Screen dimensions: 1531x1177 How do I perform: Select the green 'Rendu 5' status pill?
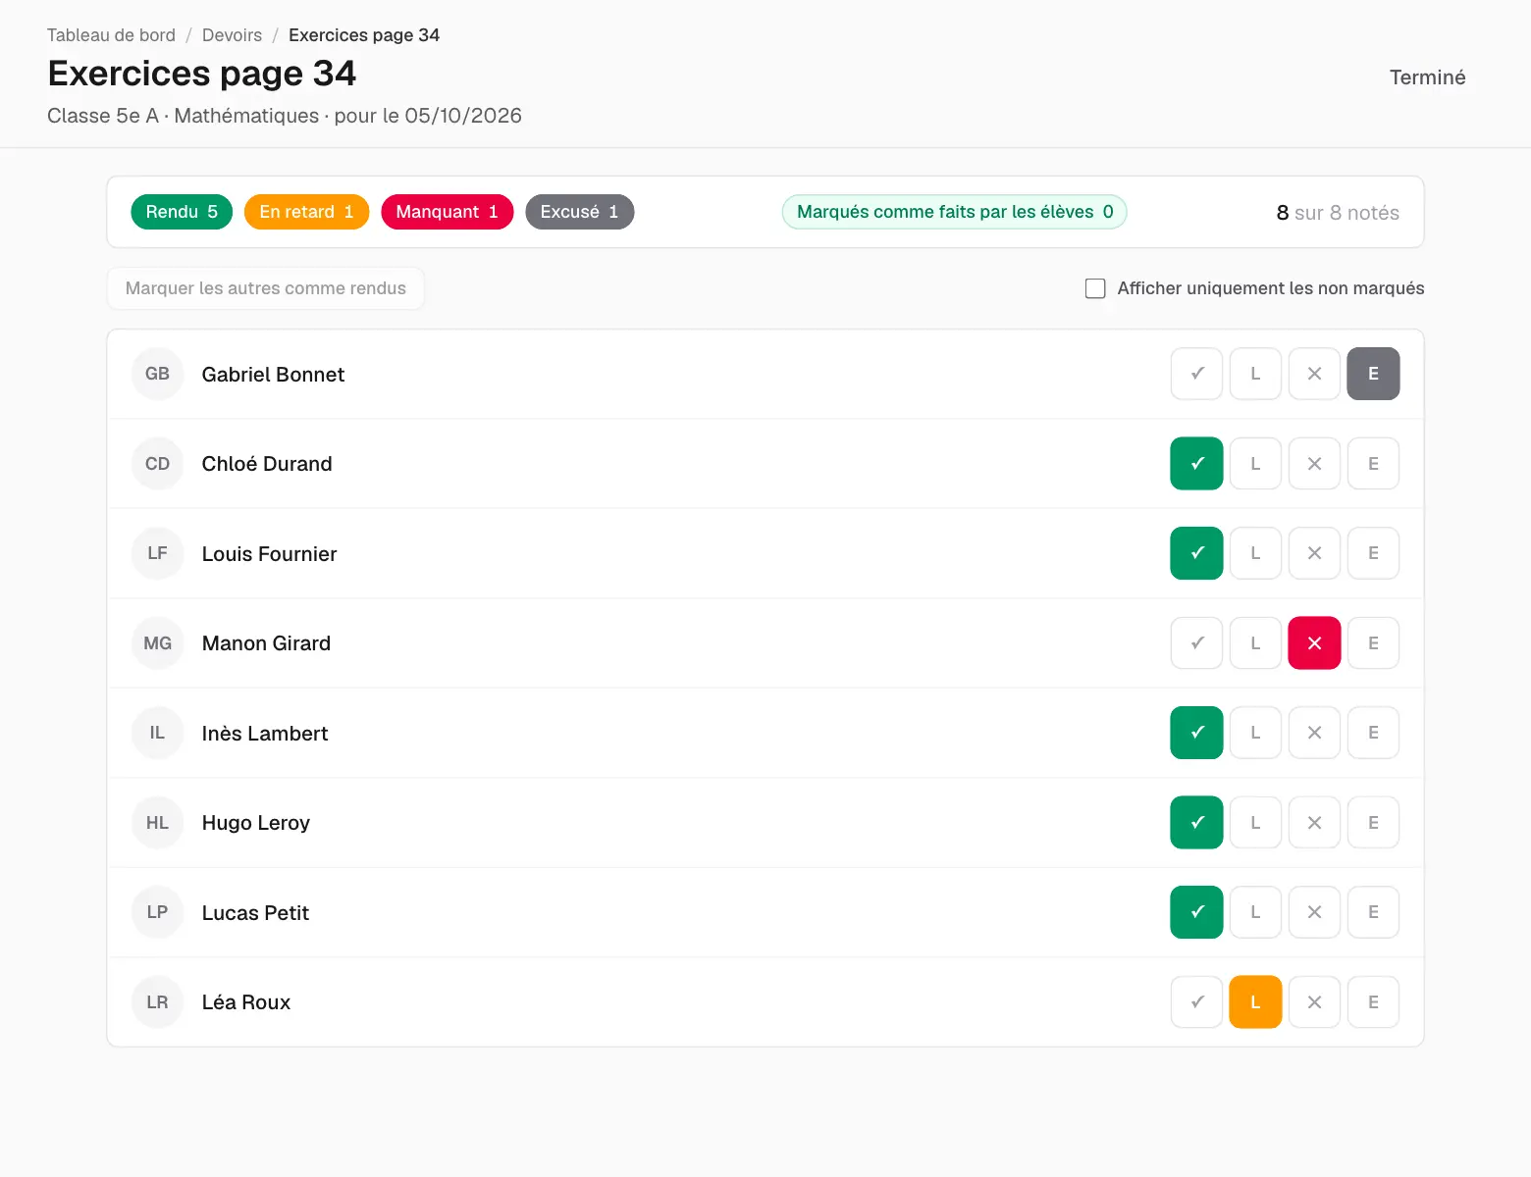pyautogui.click(x=182, y=212)
